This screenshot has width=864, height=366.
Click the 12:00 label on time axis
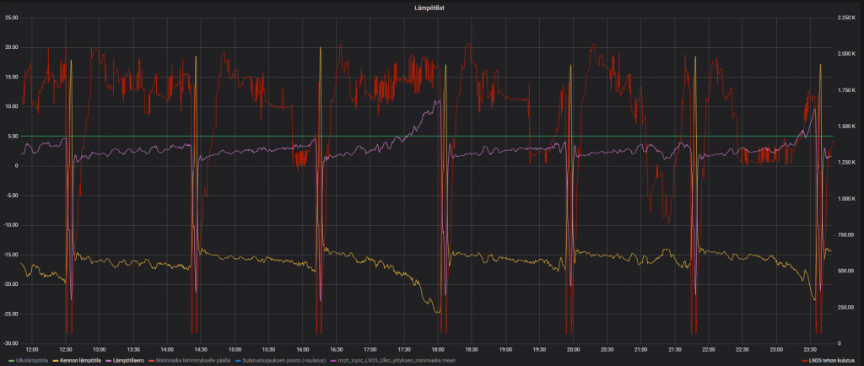31,349
